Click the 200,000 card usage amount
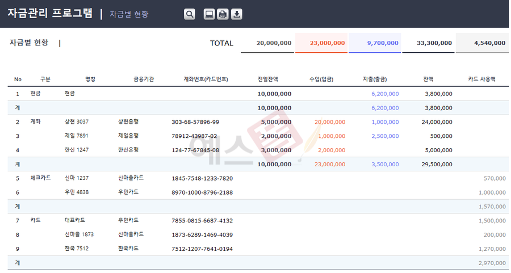 [495, 235]
